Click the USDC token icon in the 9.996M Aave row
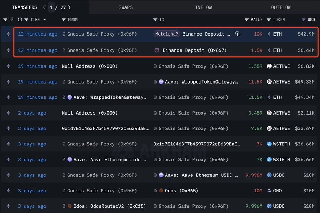Viewport: 320px width, 213px height. pos(269,175)
